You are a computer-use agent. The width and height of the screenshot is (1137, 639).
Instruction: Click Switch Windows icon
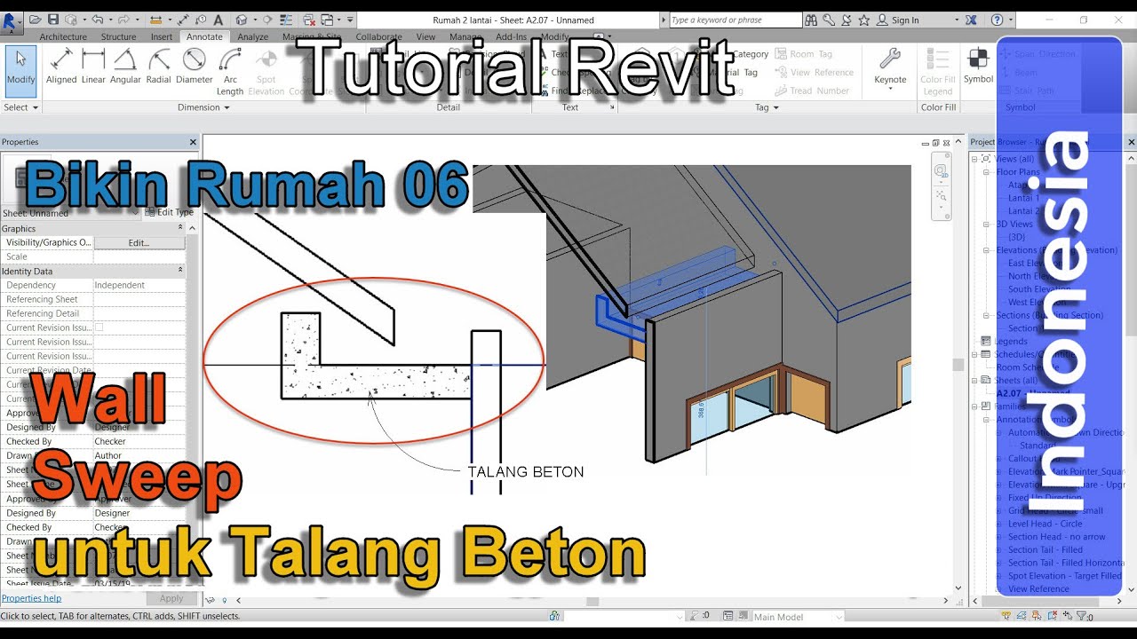[x=327, y=20]
